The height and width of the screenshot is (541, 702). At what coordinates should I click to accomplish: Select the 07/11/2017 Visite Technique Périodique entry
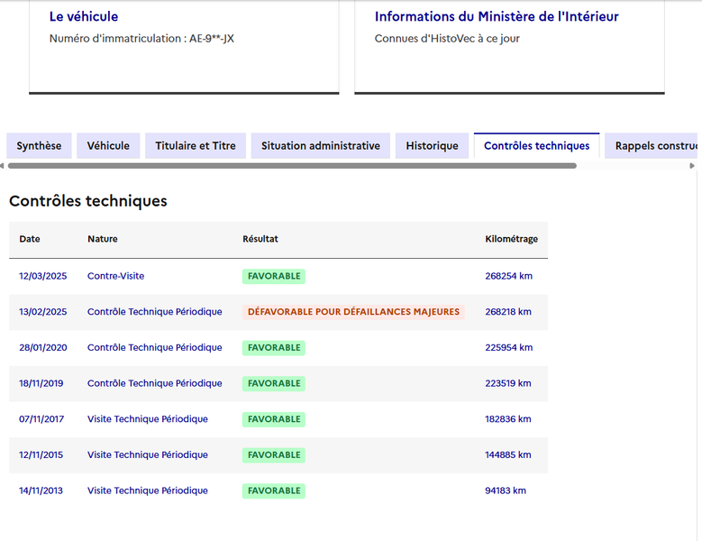[x=278, y=419]
